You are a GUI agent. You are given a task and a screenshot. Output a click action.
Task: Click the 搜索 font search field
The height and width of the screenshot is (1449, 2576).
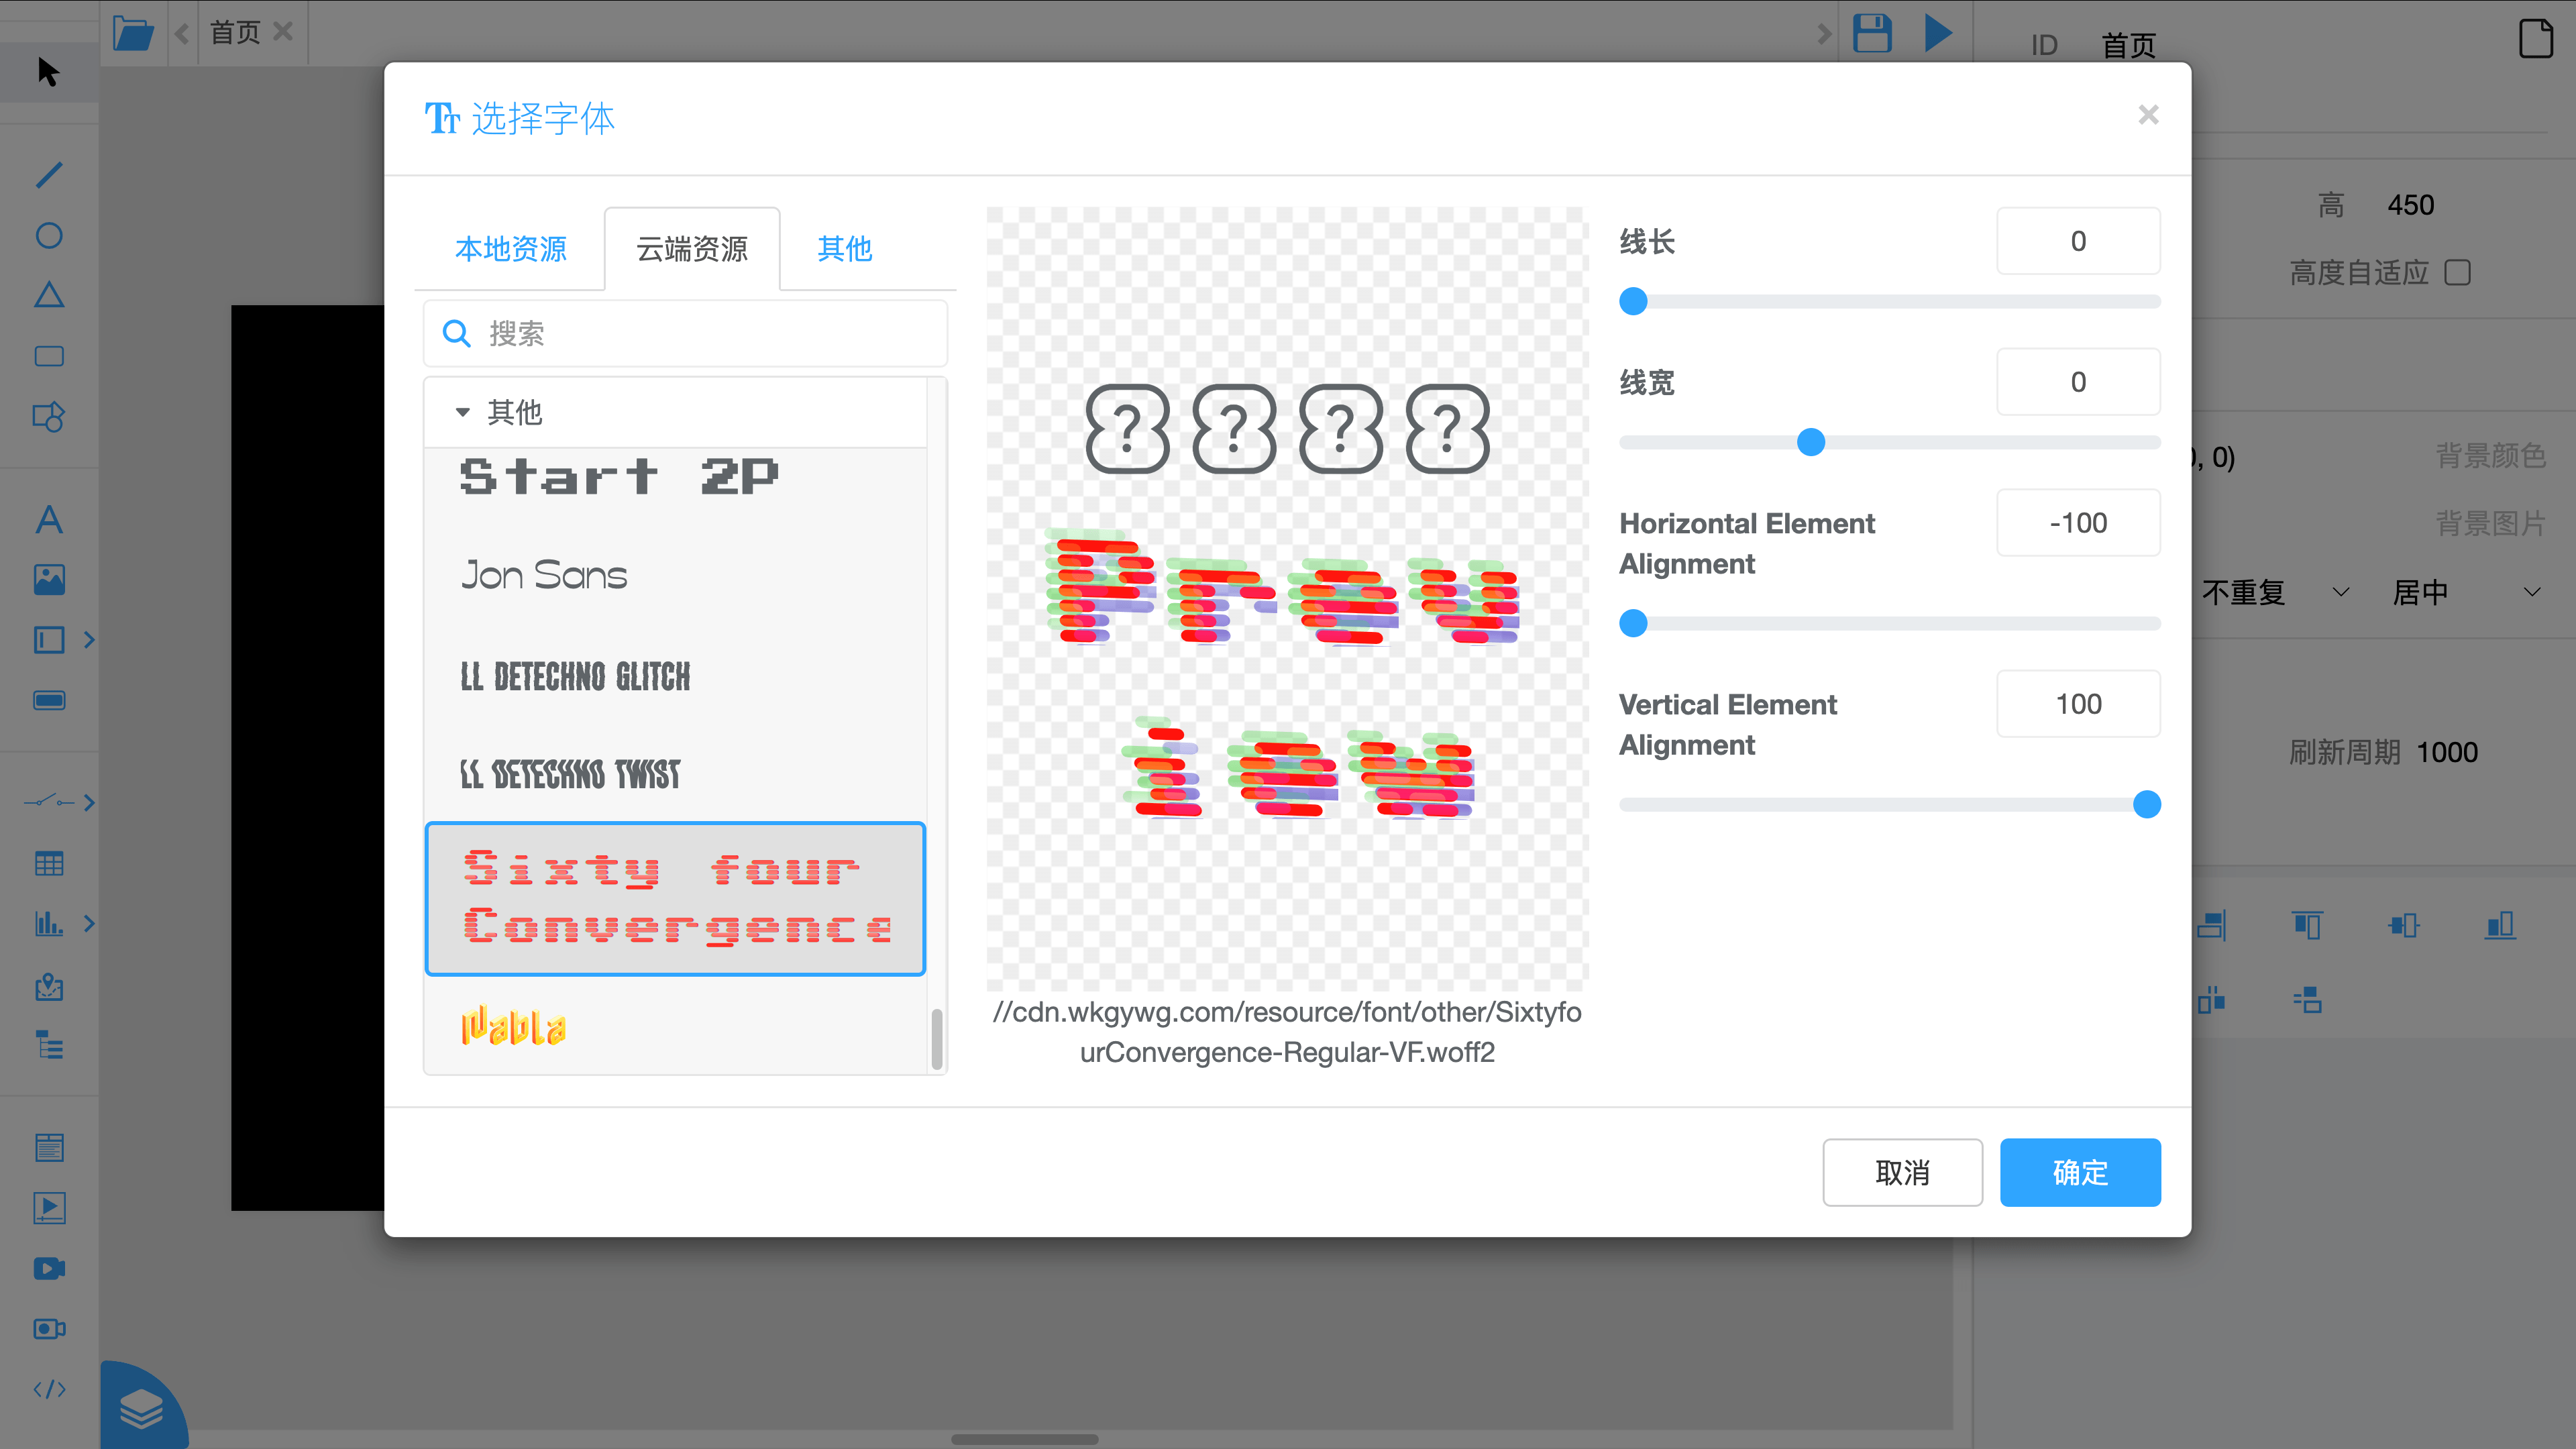685,333
